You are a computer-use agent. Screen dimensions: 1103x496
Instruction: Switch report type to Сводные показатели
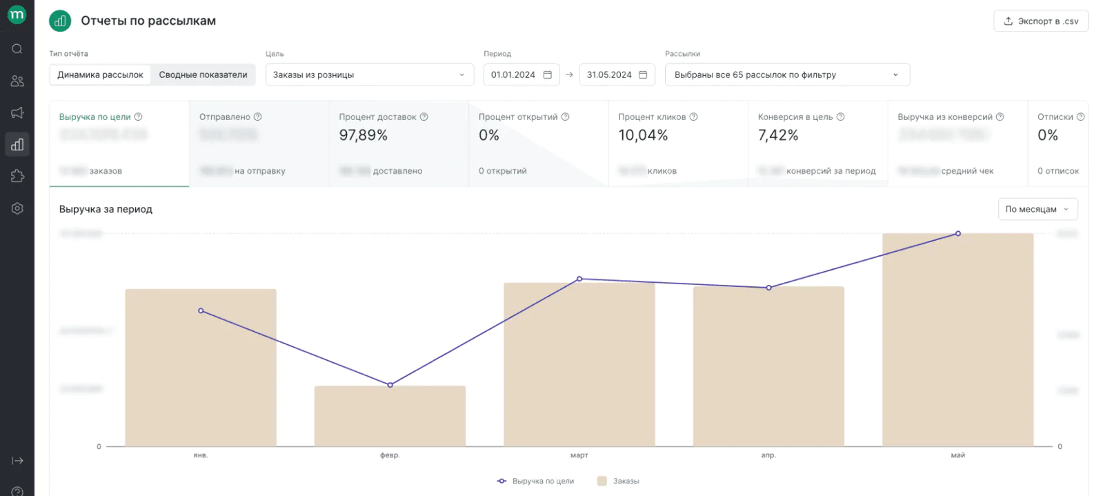point(203,75)
